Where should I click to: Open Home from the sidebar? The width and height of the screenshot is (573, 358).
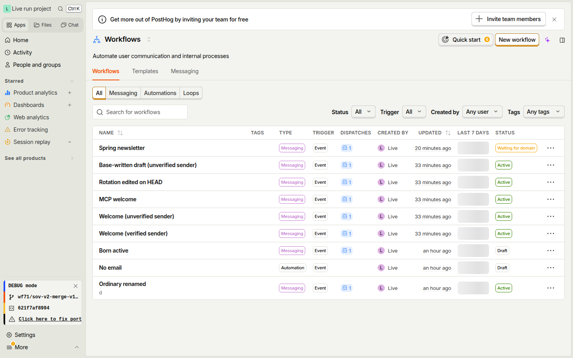(x=20, y=40)
